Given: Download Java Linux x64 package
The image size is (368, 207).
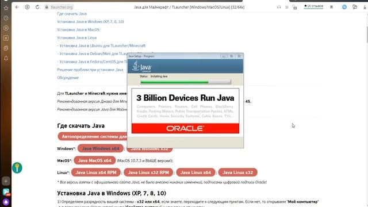Looking at the screenshot, I should coord(195,172).
